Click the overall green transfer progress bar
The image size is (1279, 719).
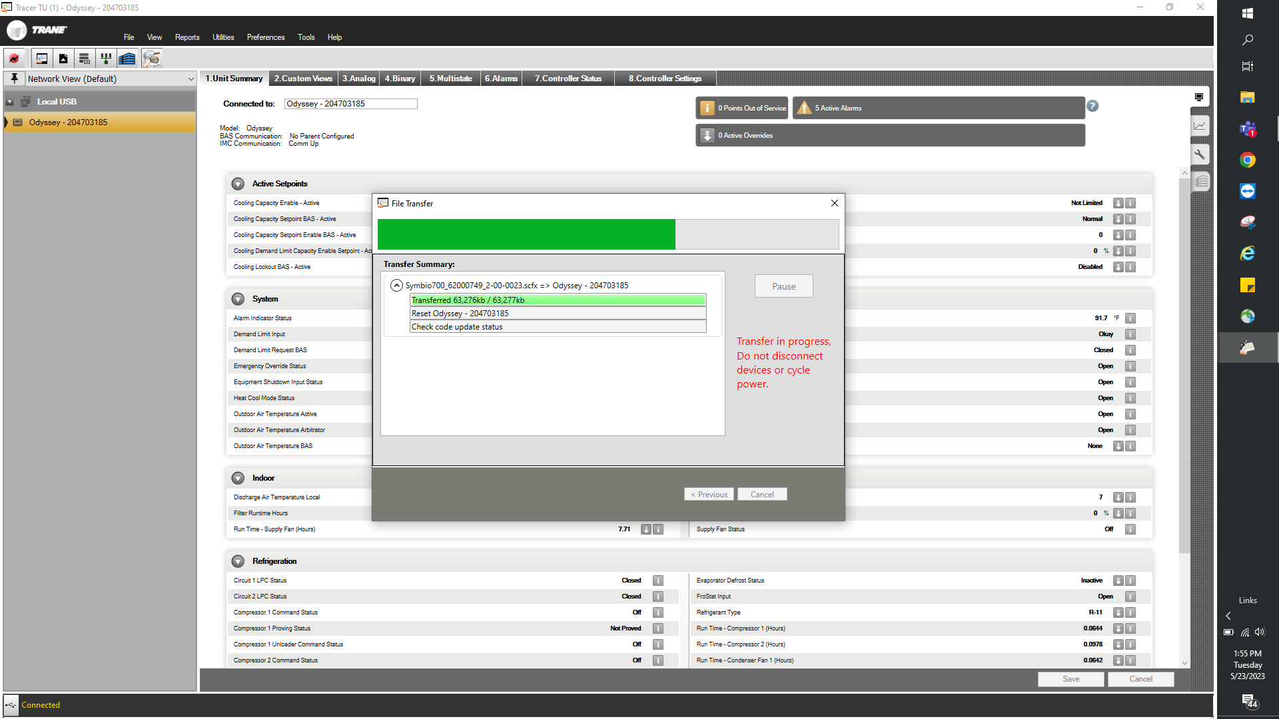(608, 234)
